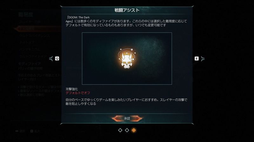Click the E key prompt icon

(x=197, y=58)
